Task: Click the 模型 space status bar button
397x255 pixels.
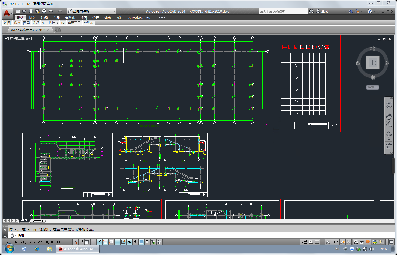Action: pos(304,242)
